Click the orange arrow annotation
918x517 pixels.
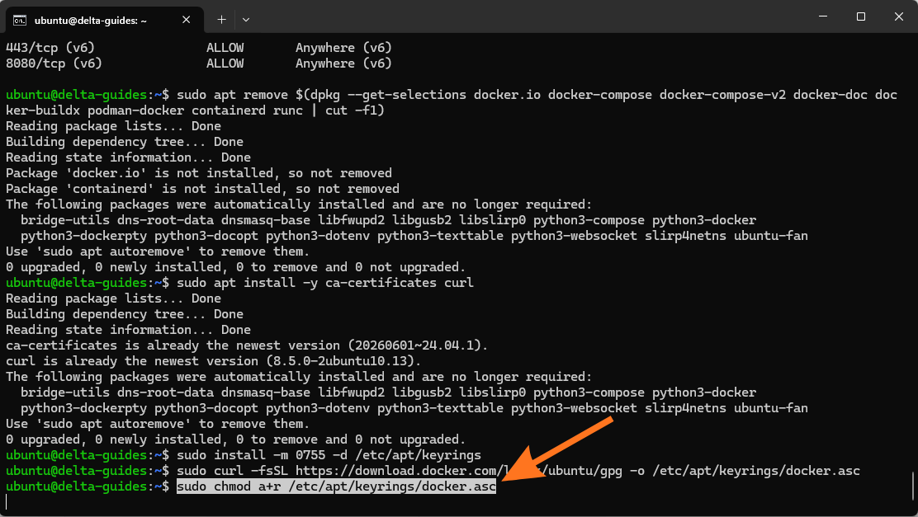coord(555,449)
